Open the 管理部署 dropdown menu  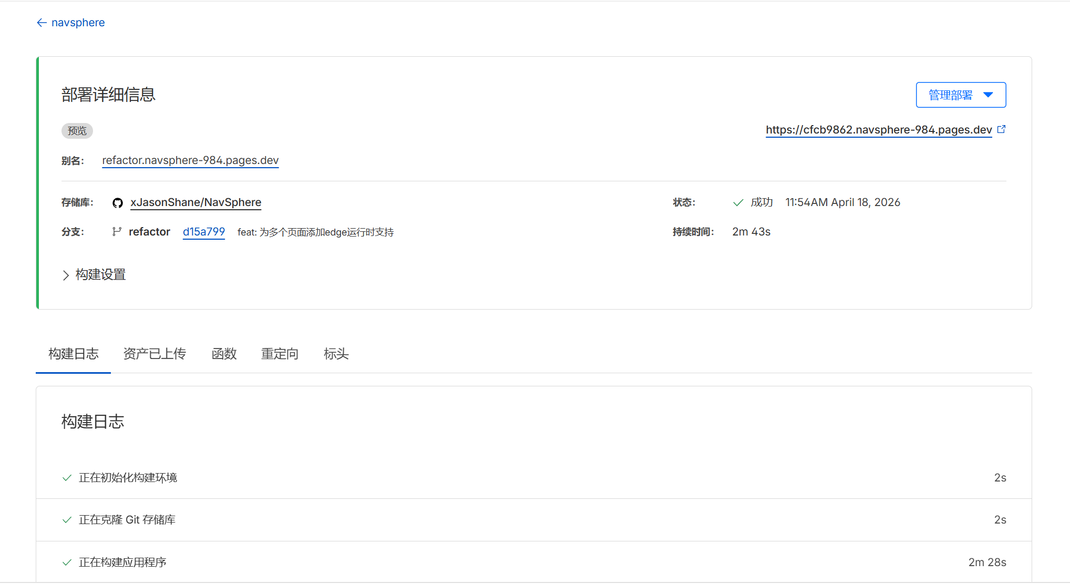[960, 95]
